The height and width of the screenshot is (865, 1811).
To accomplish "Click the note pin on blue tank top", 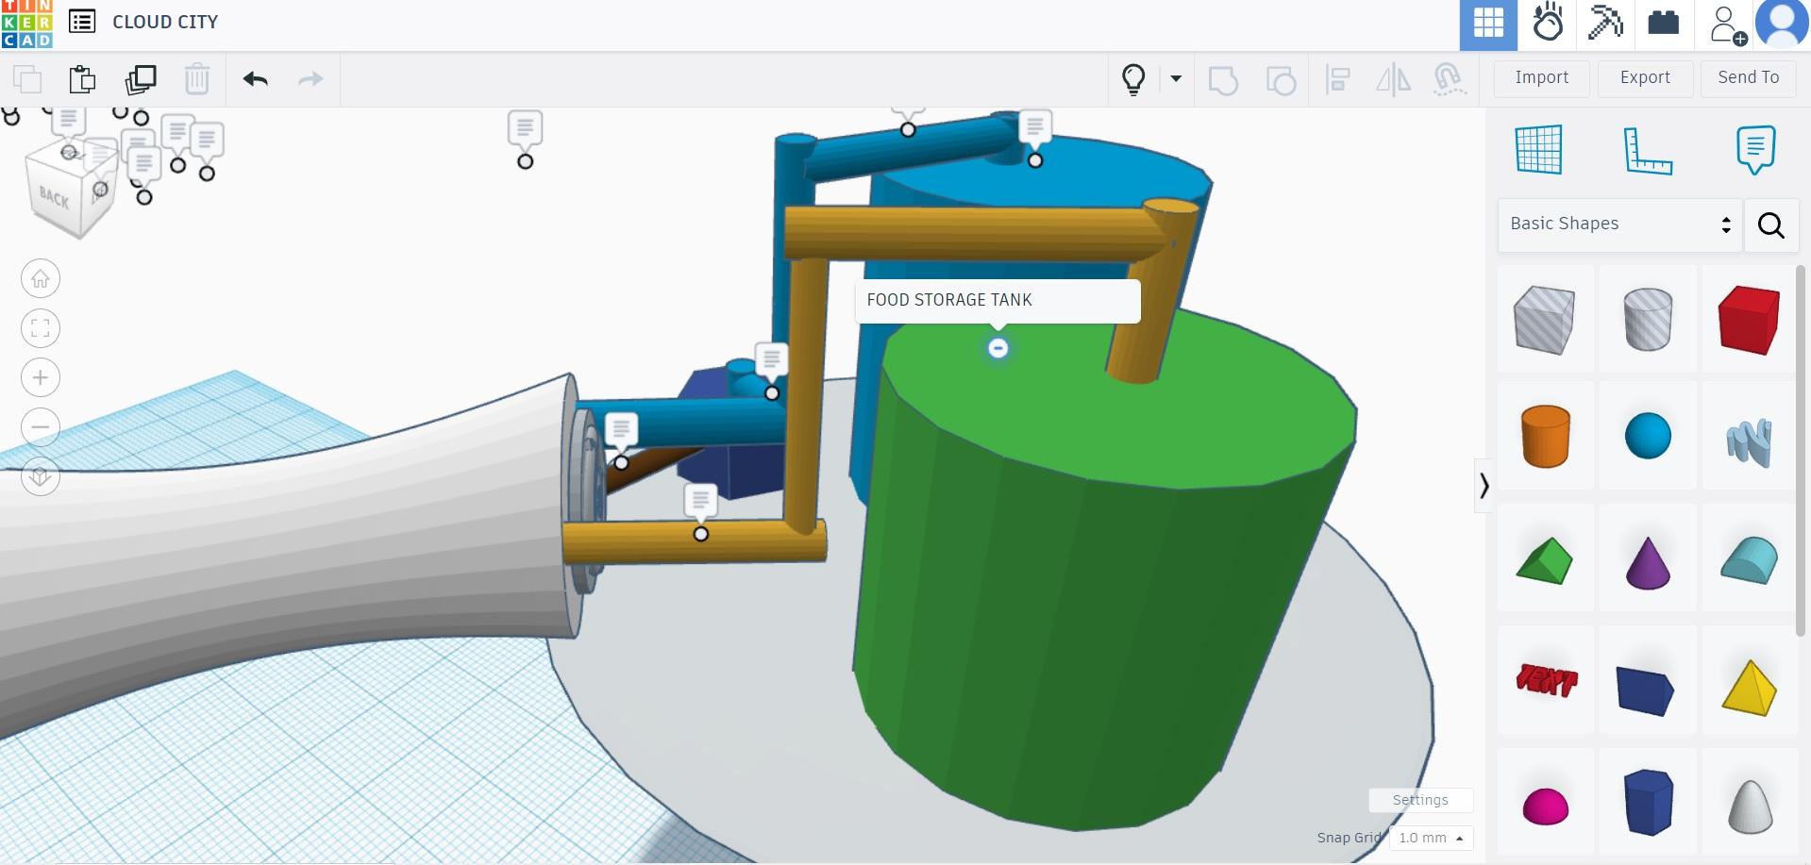I will pyautogui.click(x=1035, y=160).
